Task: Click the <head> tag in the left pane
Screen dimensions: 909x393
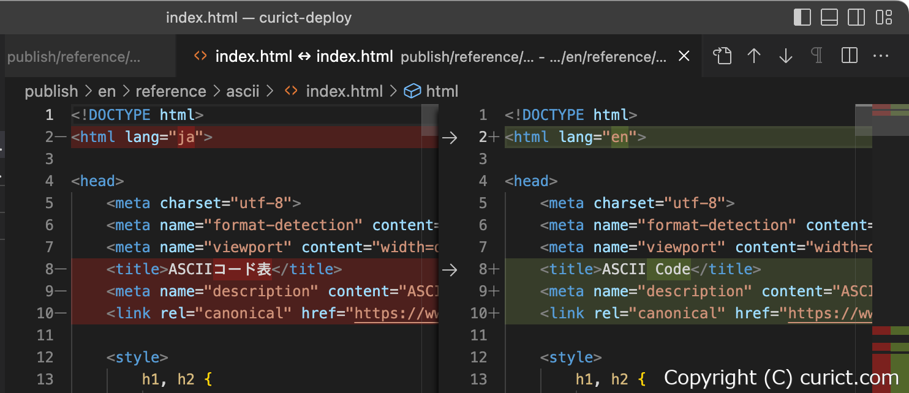Action: (x=97, y=181)
